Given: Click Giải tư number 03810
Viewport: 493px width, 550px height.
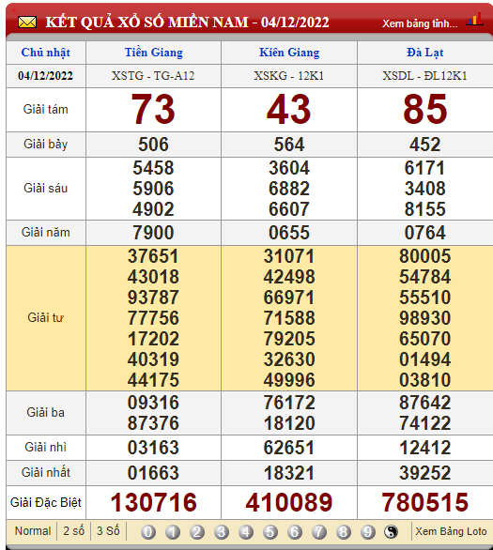Looking at the screenshot, I should 425,380.
